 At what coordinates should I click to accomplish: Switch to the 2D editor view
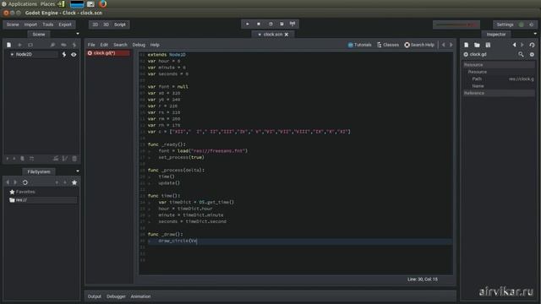[x=96, y=24]
